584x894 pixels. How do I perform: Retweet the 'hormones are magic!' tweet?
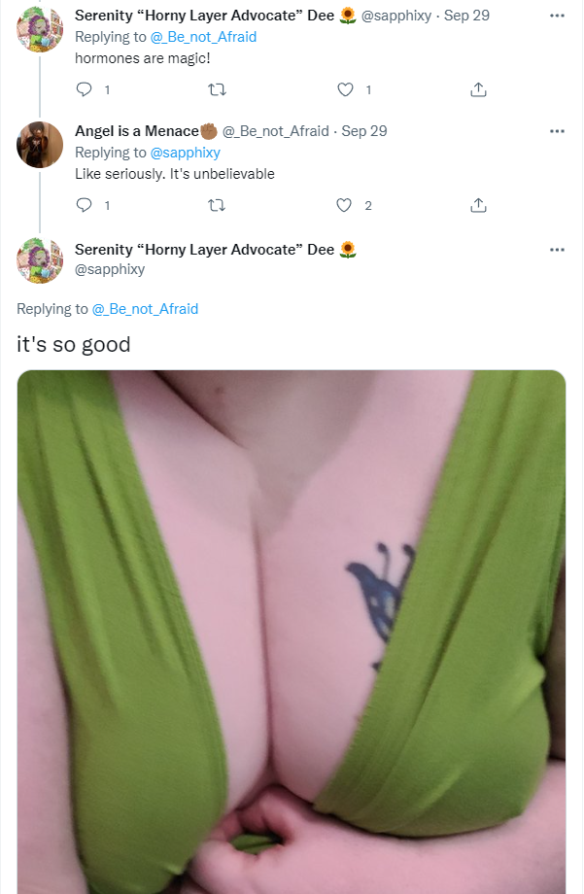(x=217, y=89)
